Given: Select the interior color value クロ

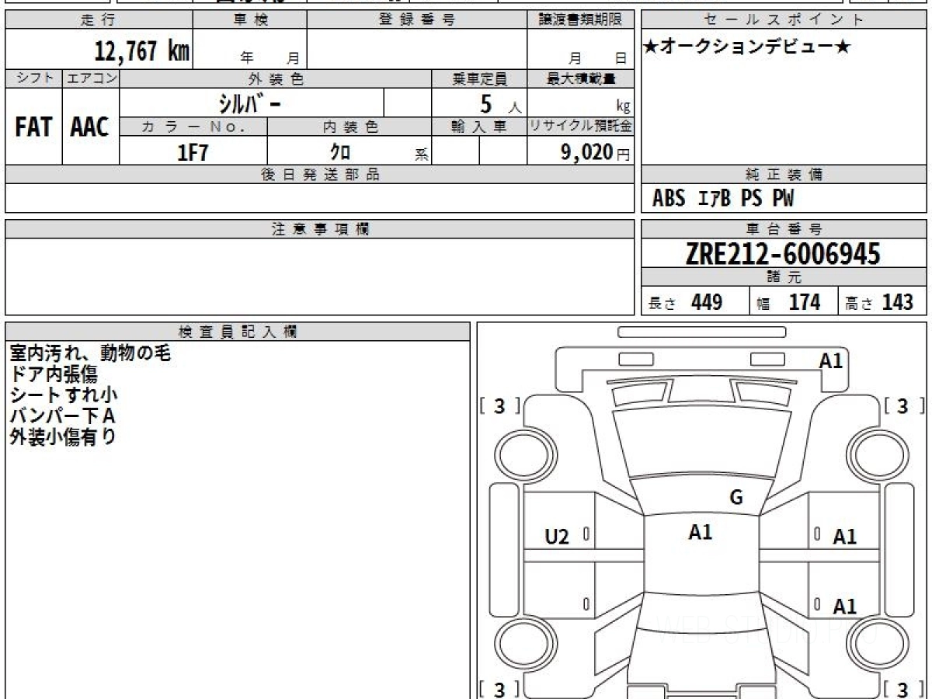Looking at the screenshot, I should pos(340,152).
